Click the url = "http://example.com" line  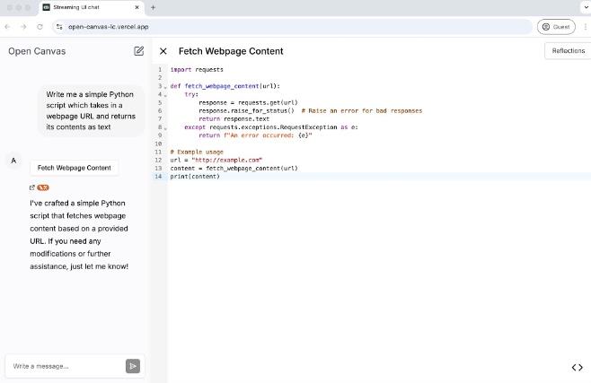tap(216, 161)
